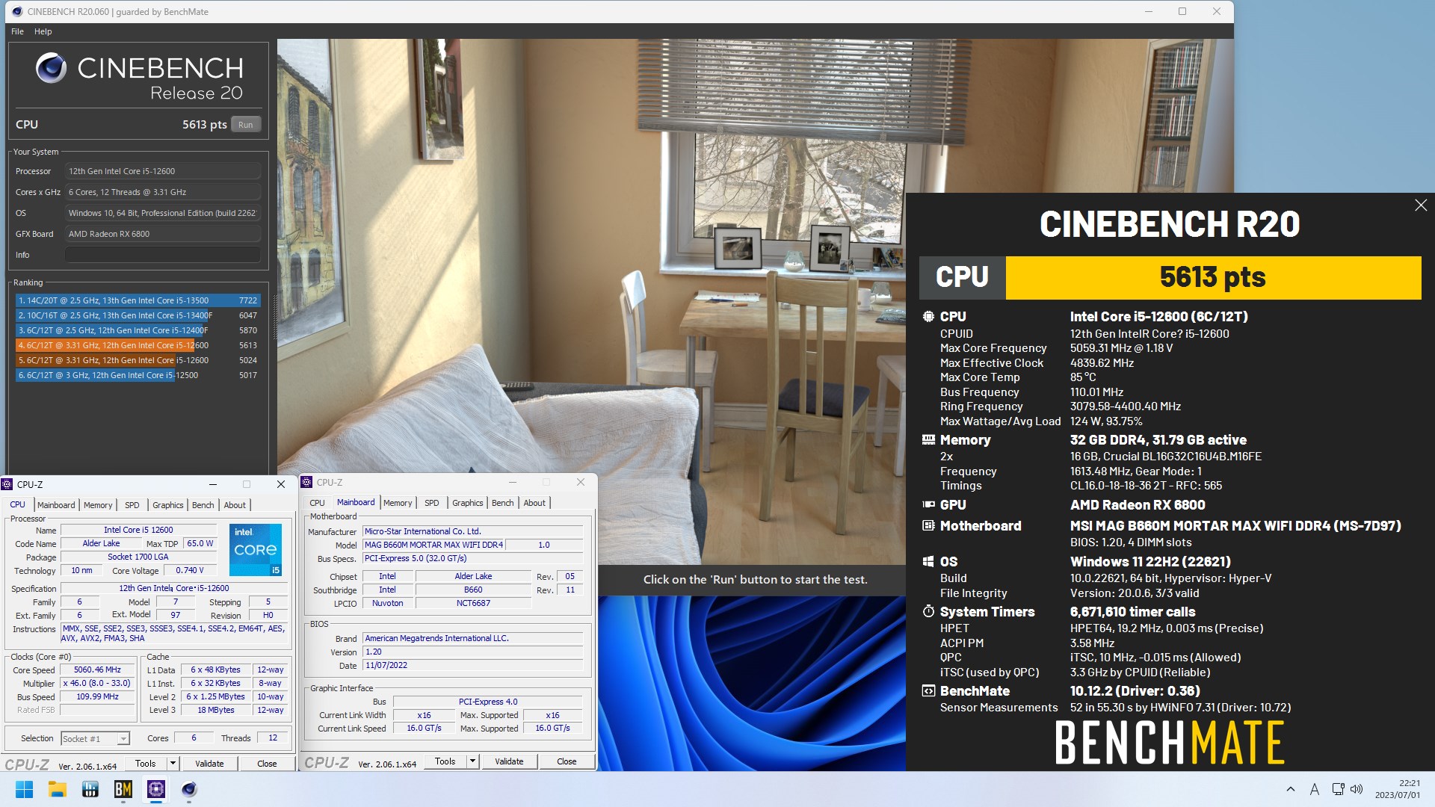Click Validate button in left CPU-Z window

tap(209, 764)
